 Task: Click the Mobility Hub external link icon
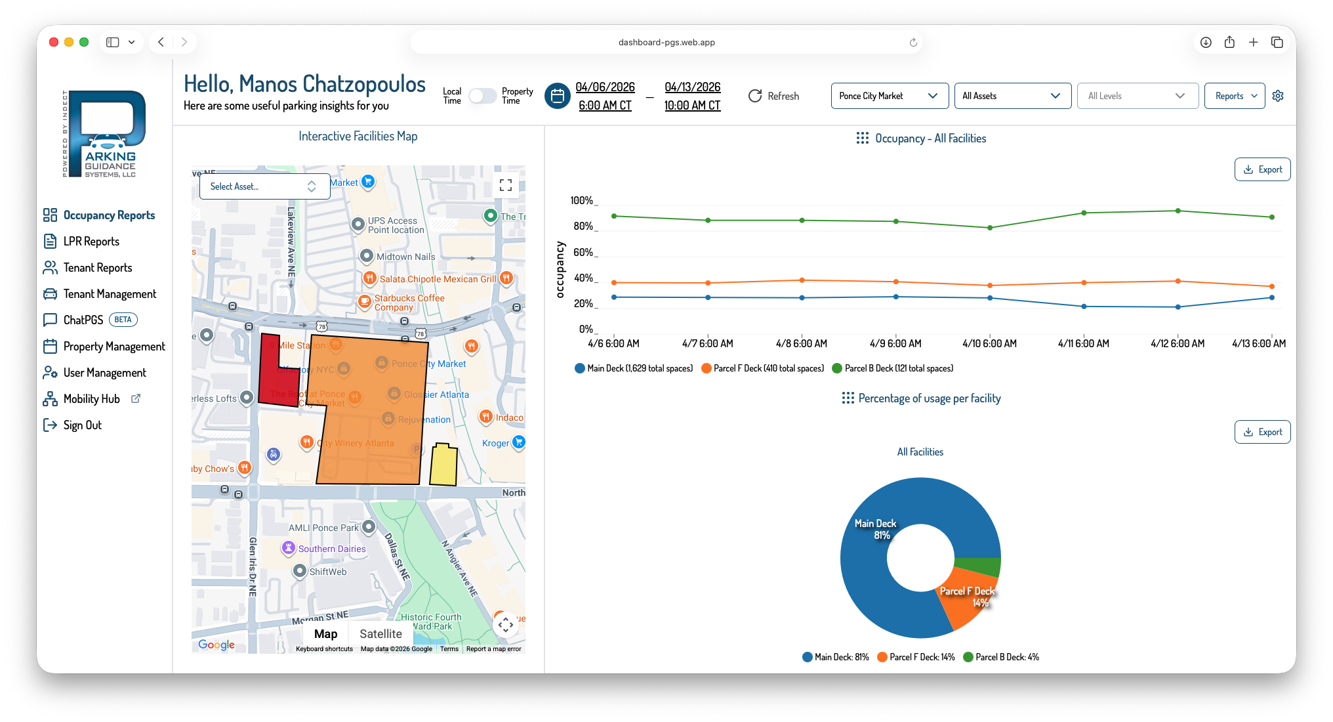tap(136, 398)
